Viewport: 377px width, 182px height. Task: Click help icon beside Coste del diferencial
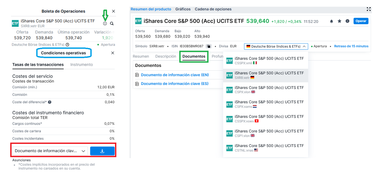pos(50,102)
